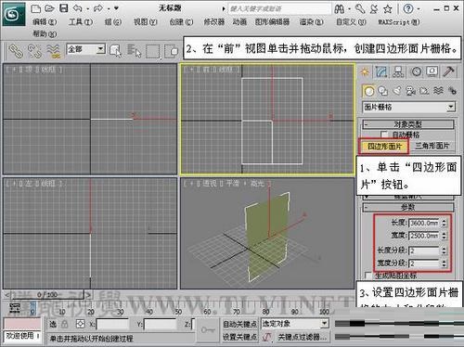Image resolution: width=464 pixels, height=347 pixels.
Task: Select the Systems gears category icon
Action: pyautogui.click(x=452, y=91)
